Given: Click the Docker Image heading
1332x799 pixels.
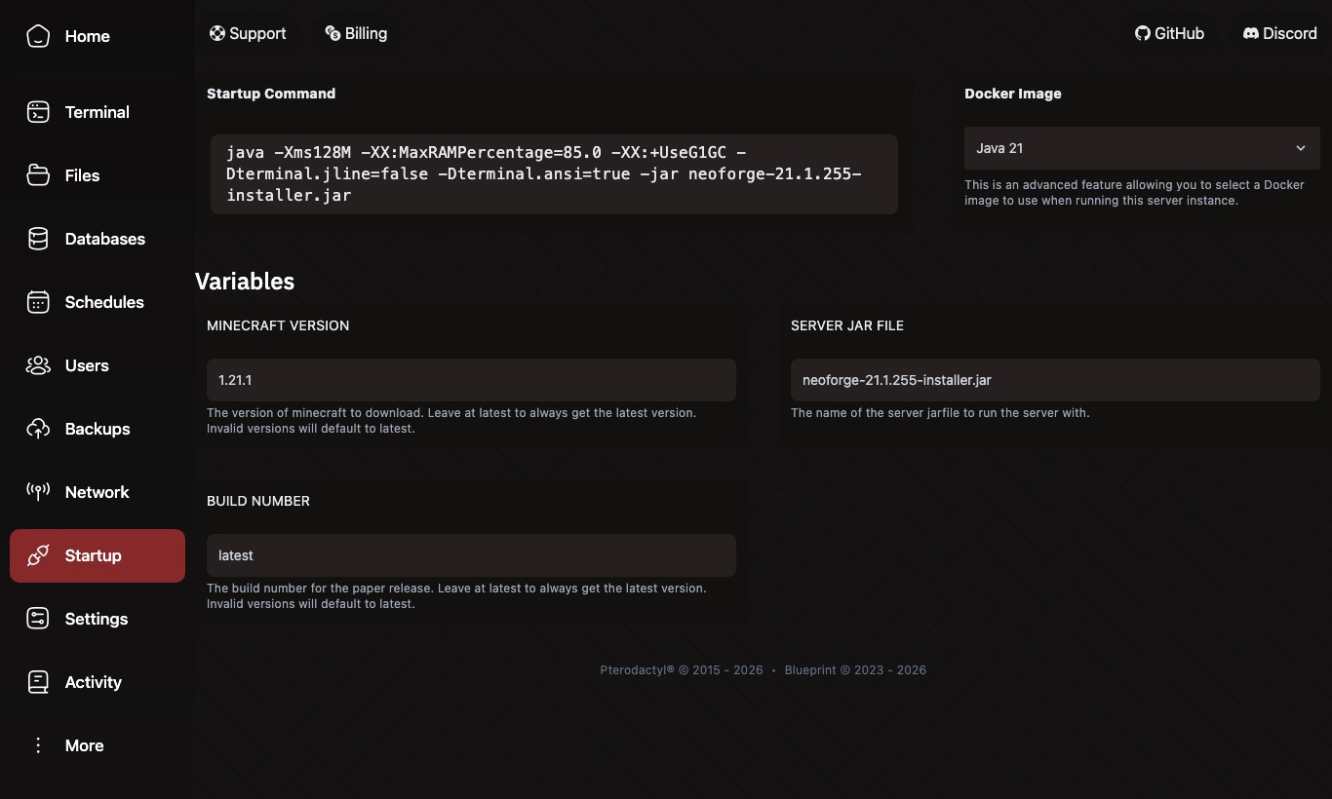Looking at the screenshot, I should [x=1013, y=94].
